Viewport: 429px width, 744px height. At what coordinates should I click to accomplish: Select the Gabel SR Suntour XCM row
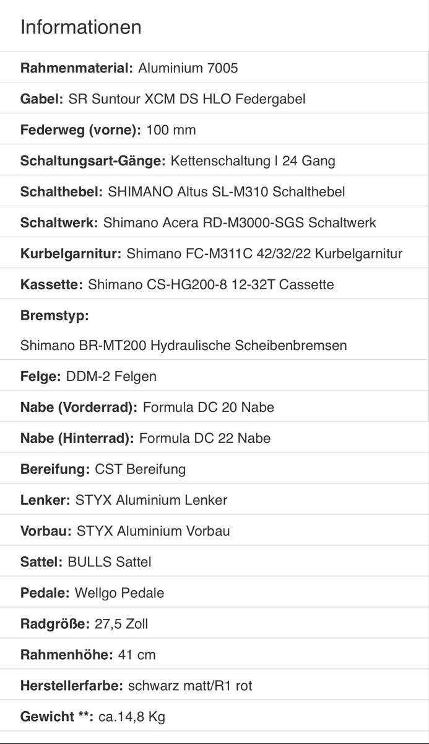pos(214,98)
